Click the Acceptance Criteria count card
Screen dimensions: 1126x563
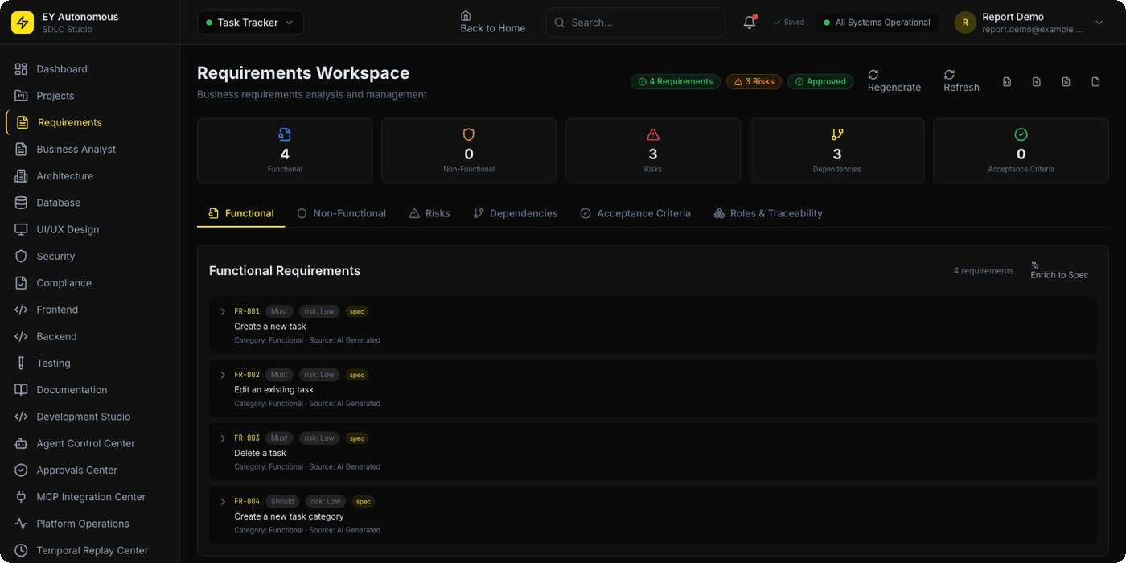click(x=1021, y=151)
